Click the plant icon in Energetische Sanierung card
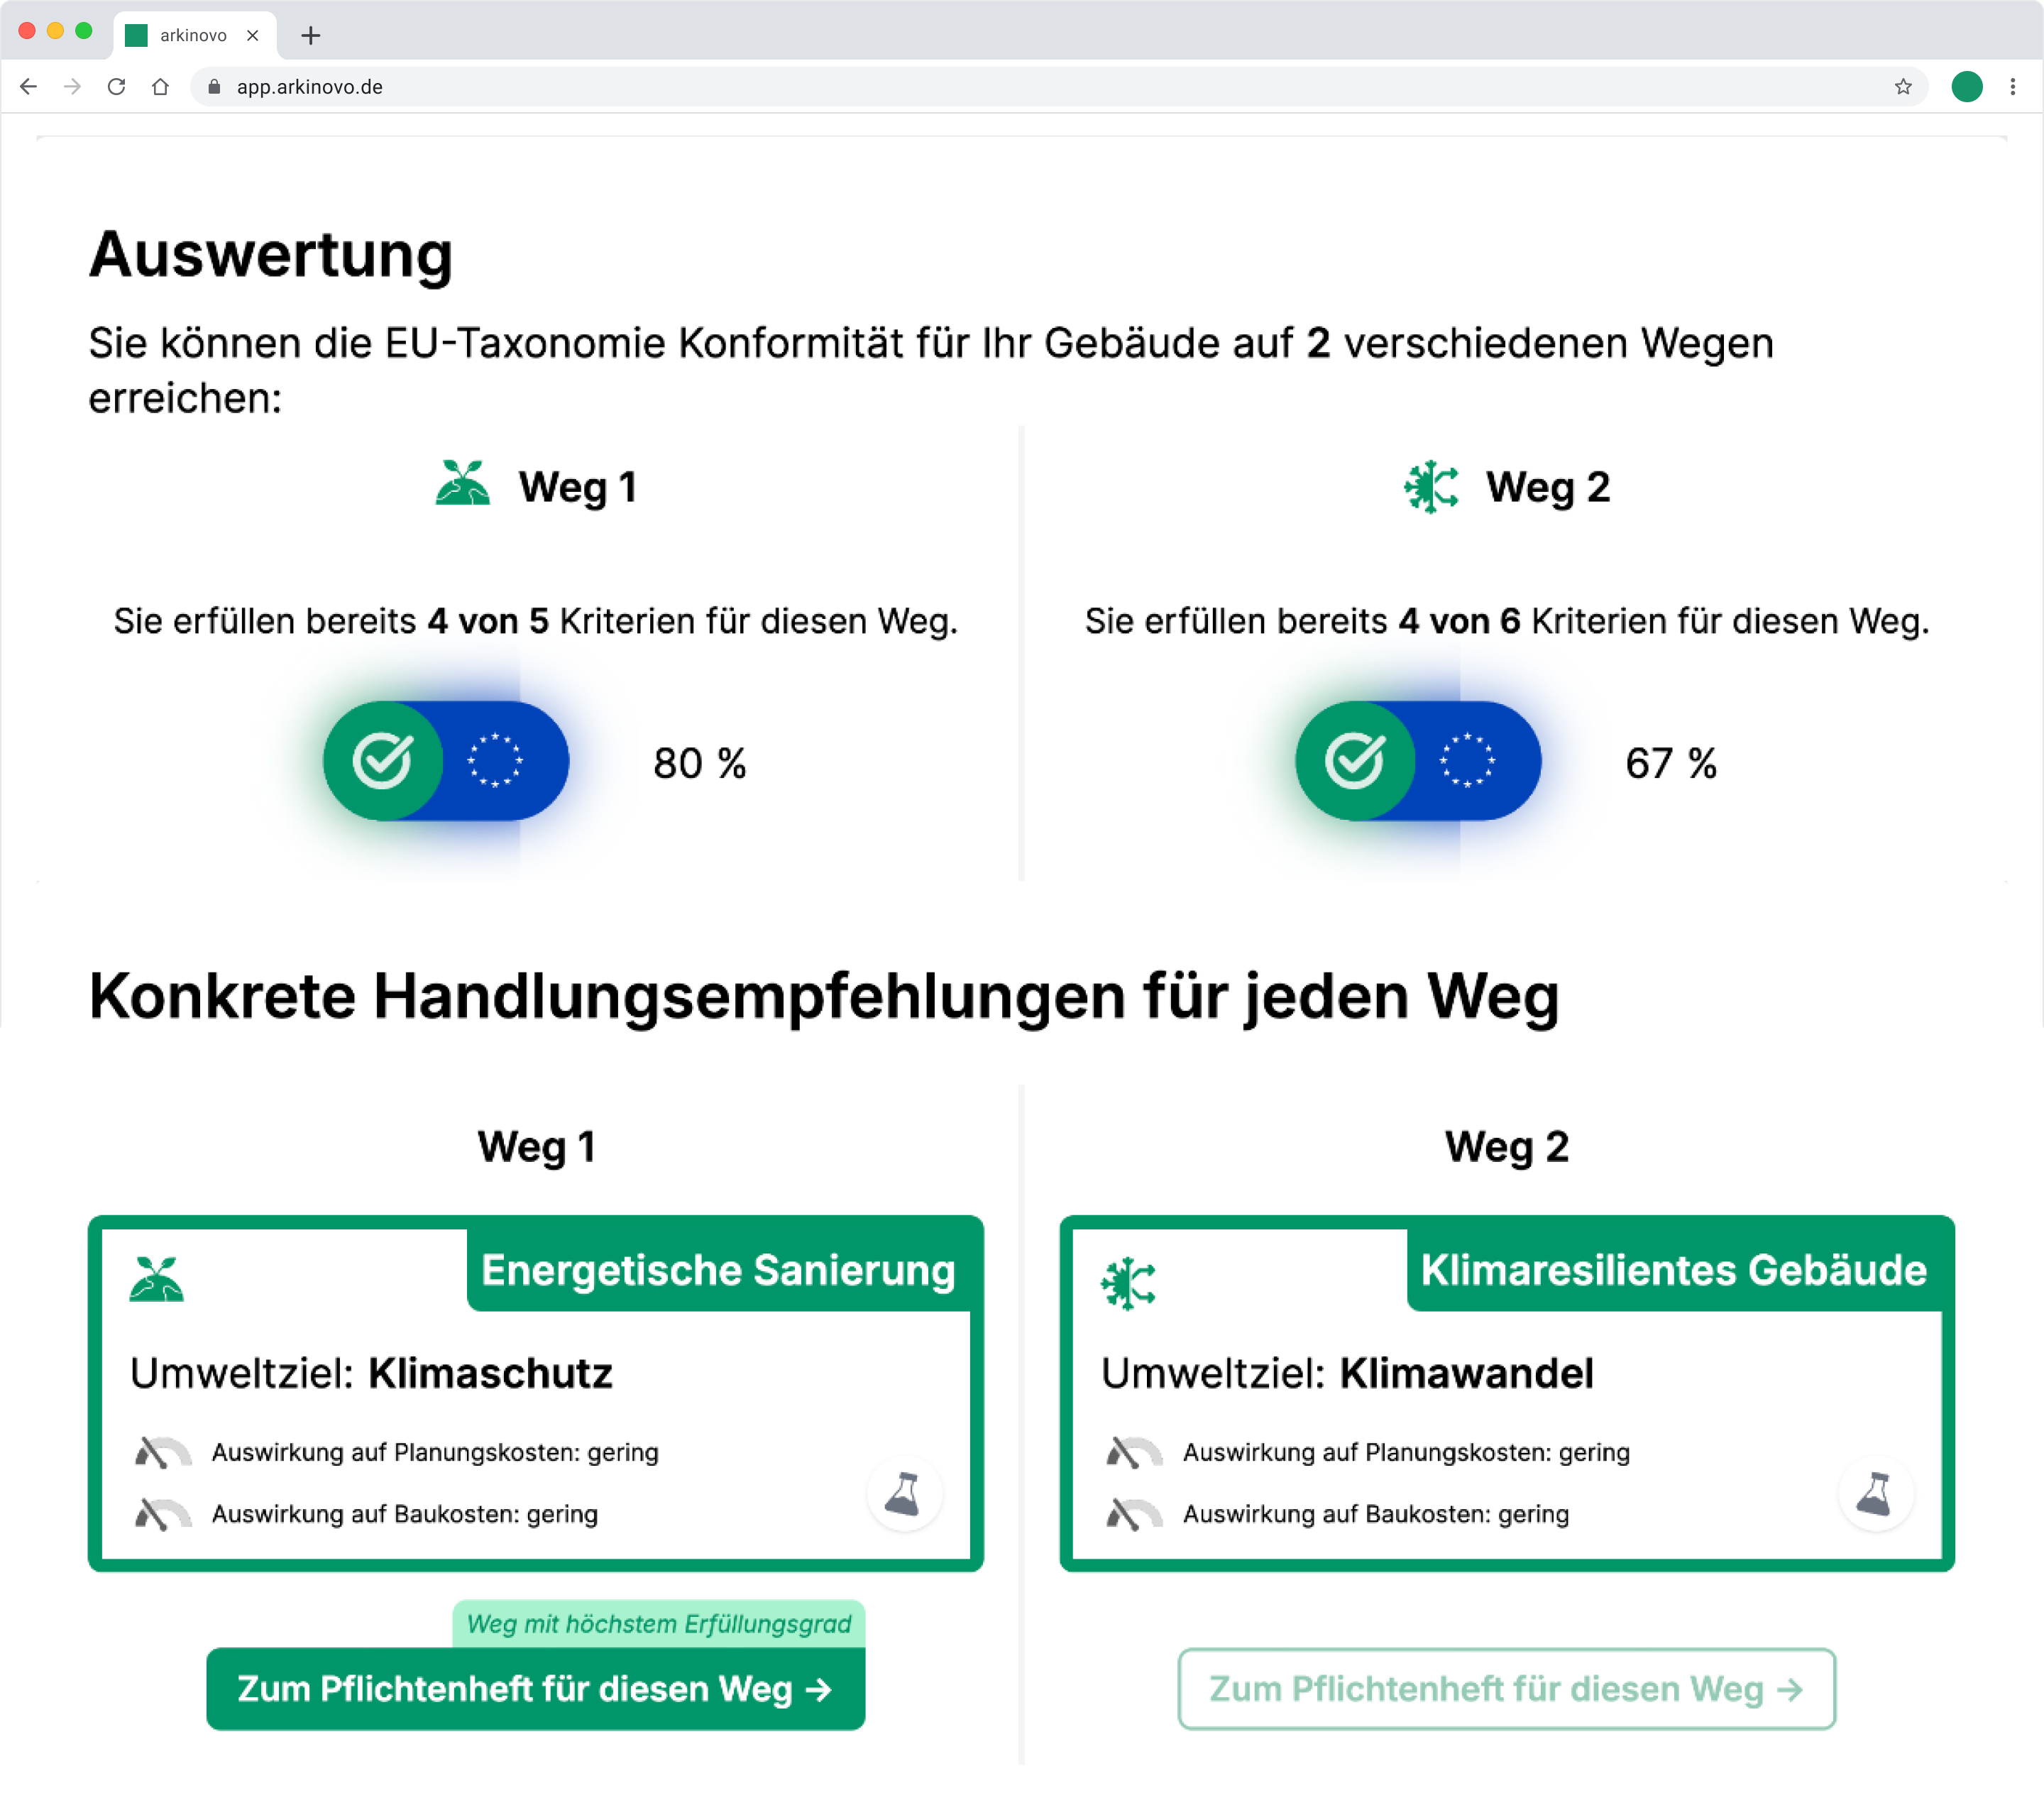This screenshot has width=2044, height=1810. point(157,1279)
